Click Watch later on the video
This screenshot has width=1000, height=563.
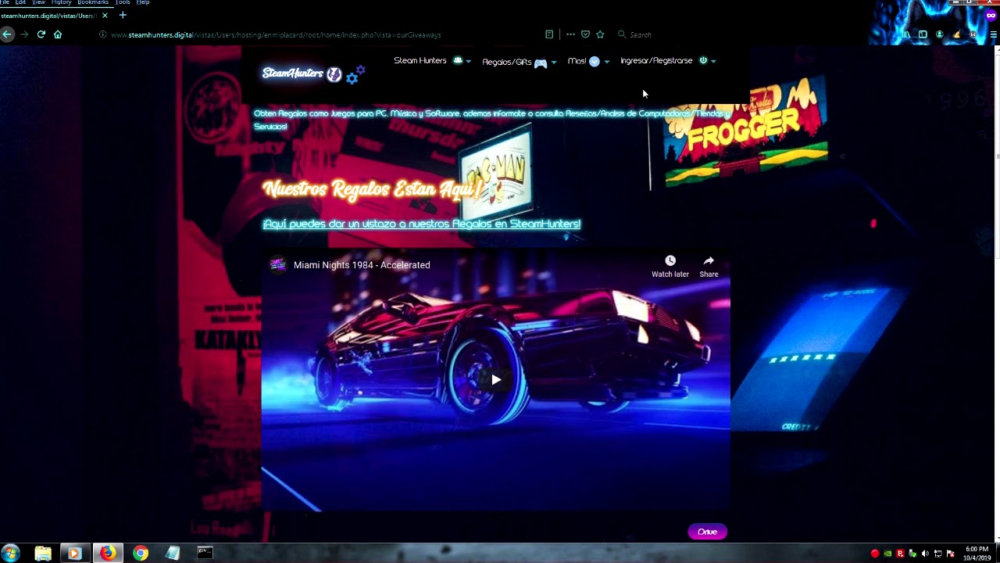(670, 266)
